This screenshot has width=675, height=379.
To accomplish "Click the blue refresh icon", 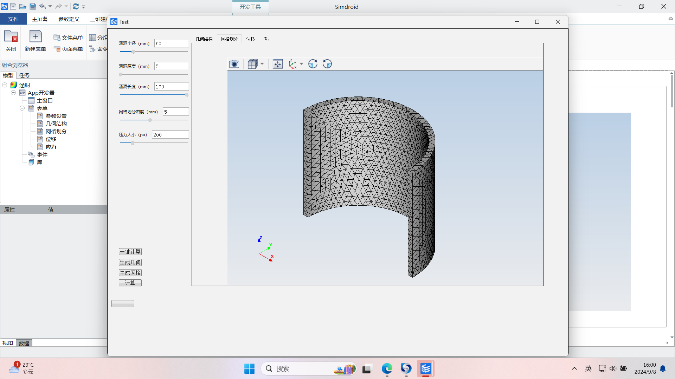I will (x=76, y=6).
